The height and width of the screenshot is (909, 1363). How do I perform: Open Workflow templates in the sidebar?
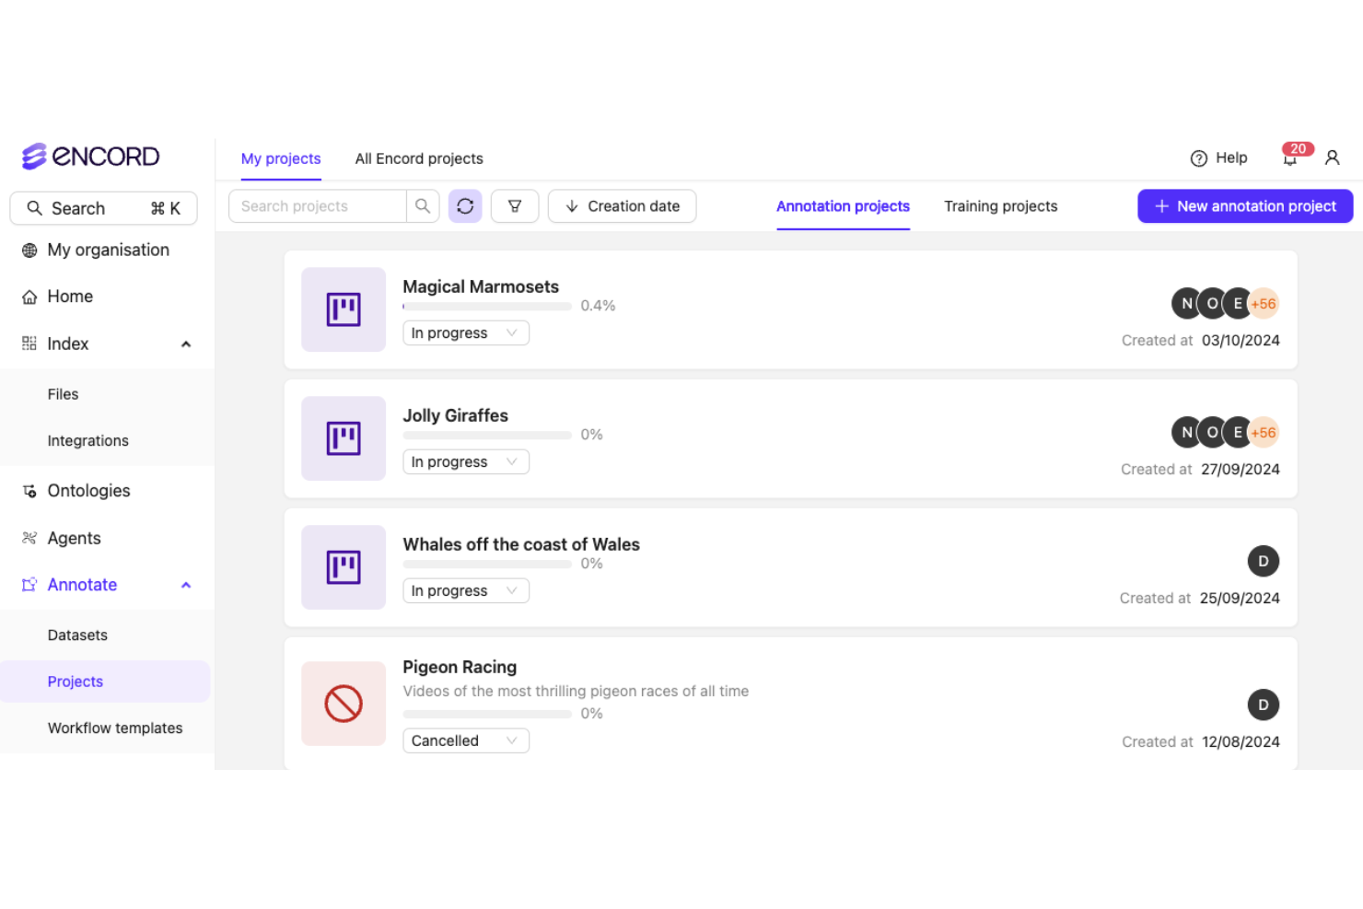(115, 728)
